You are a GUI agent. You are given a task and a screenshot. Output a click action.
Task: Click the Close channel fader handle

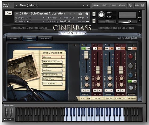98,70
